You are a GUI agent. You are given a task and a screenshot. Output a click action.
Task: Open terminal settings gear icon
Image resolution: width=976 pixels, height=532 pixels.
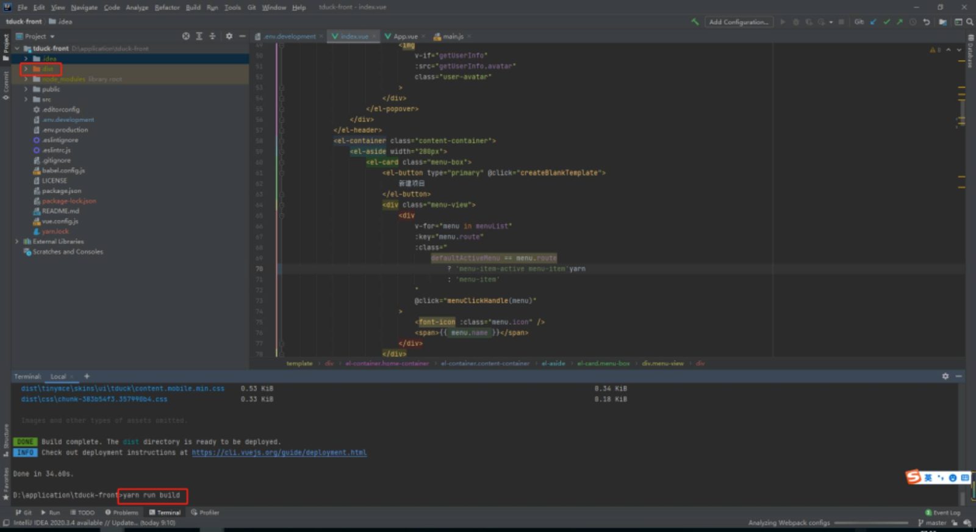(x=945, y=376)
